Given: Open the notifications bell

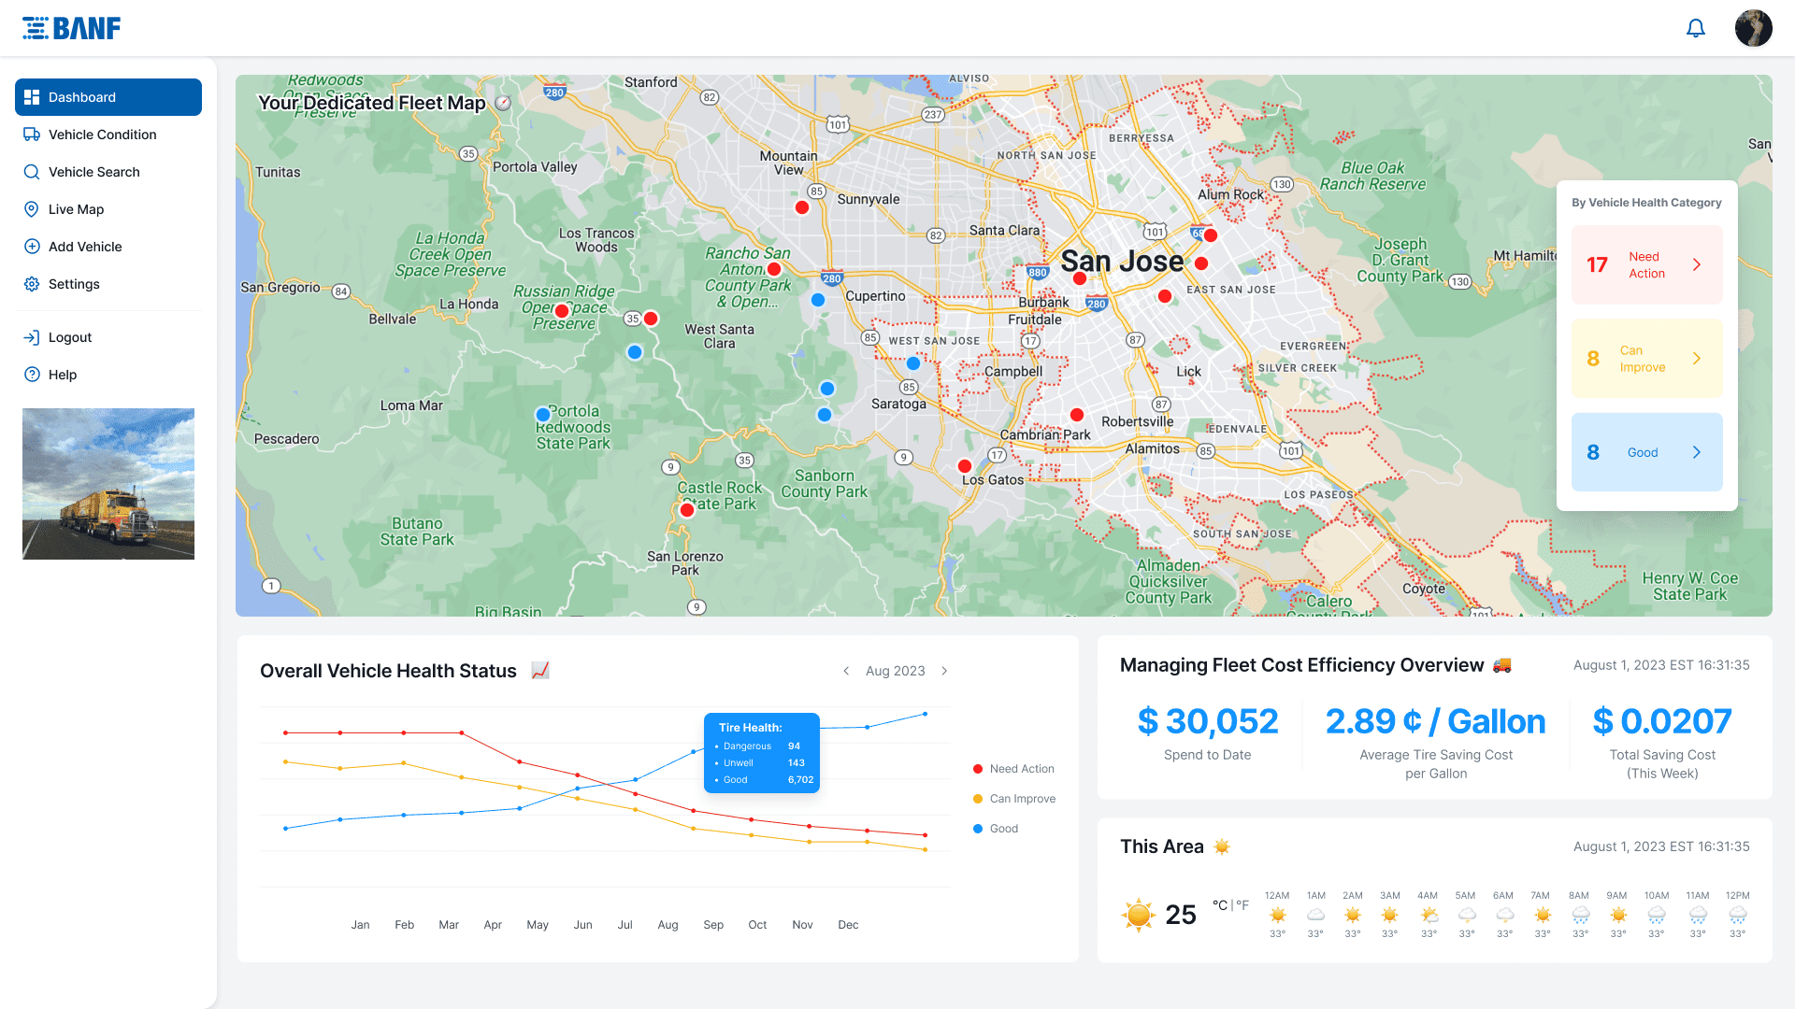Looking at the screenshot, I should coord(1696,28).
